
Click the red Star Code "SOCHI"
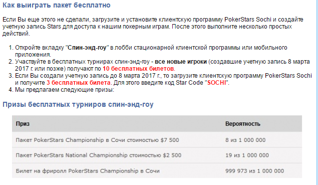coord(216,83)
